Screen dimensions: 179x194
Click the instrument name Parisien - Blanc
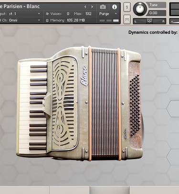(x=20, y=7)
